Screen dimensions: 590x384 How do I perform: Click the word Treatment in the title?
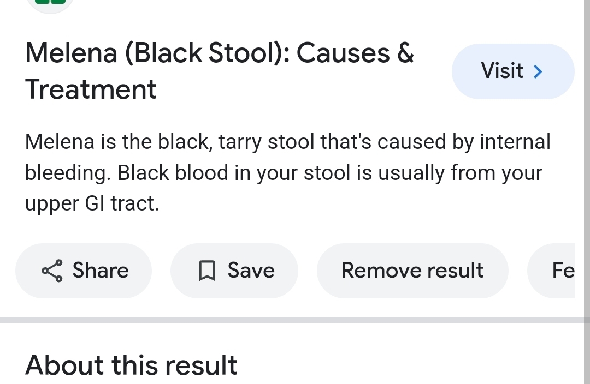91,89
